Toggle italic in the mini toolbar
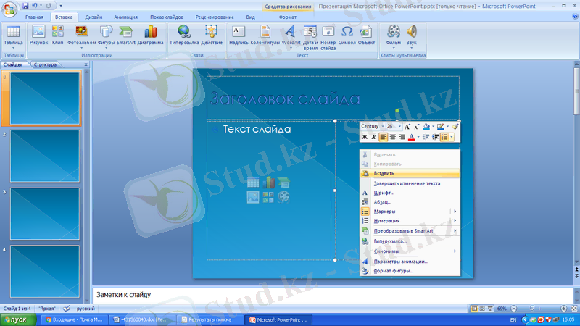The image size is (580, 326). (373, 137)
